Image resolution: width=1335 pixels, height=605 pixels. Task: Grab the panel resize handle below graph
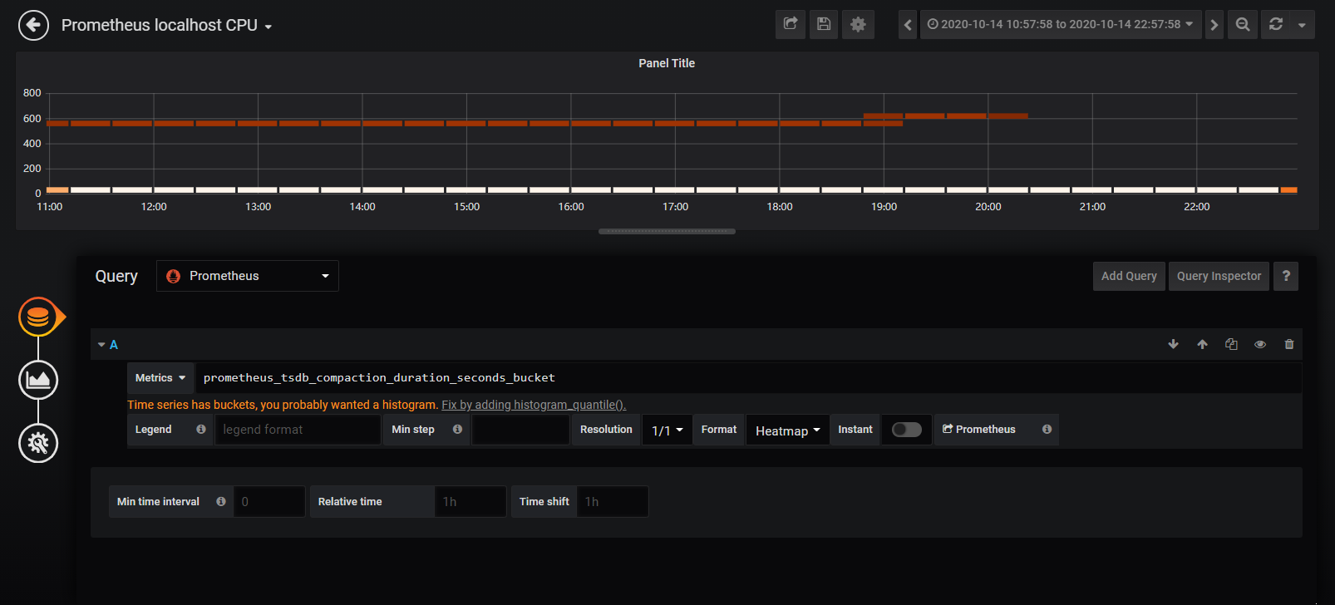[667, 232]
